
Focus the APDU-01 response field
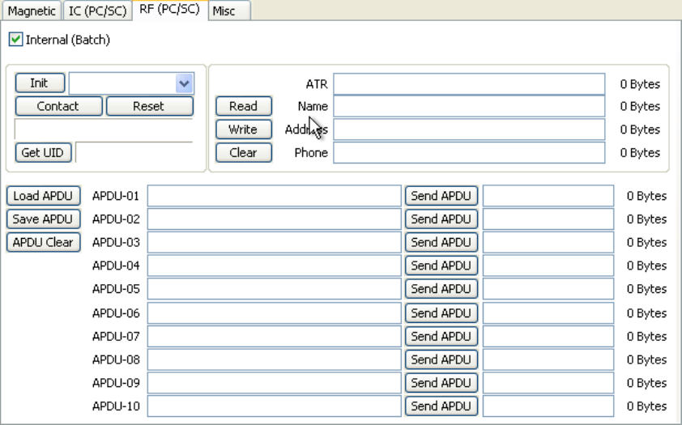(x=548, y=196)
